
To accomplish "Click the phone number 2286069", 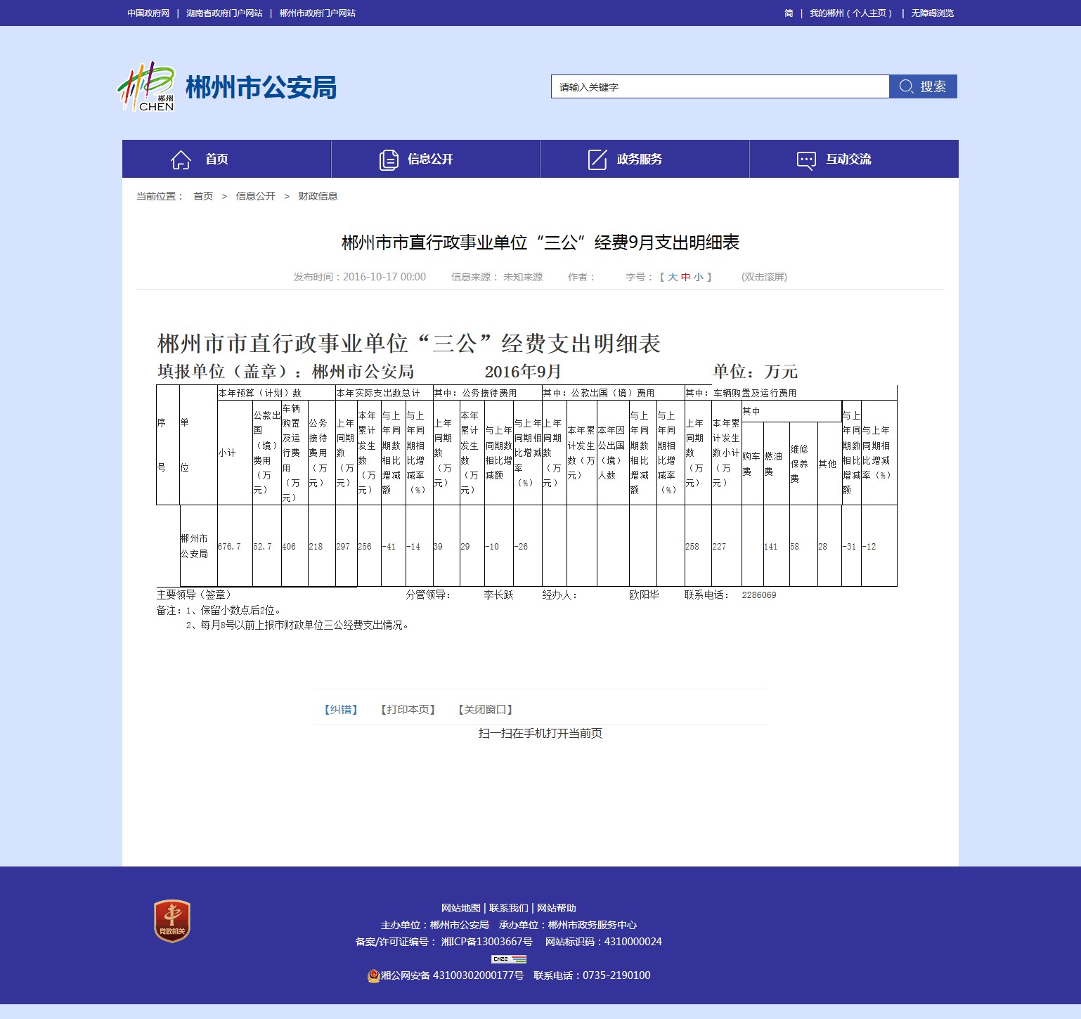I will pyautogui.click(x=759, y=595).
